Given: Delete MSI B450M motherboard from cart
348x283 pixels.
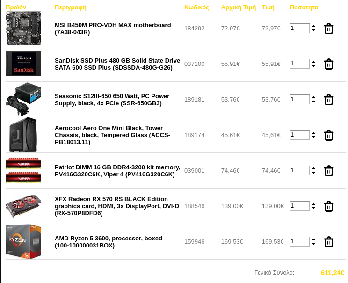Looking at the screenshot, I should coord(329,29).
